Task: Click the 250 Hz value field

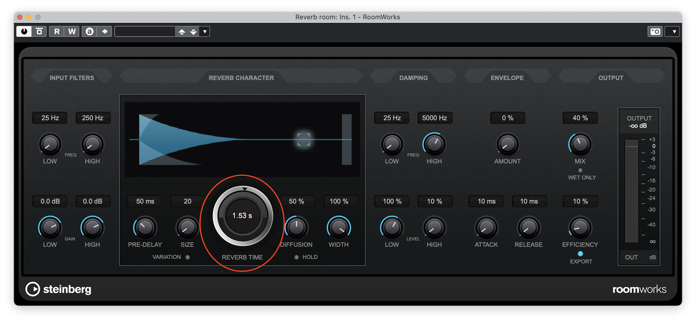Action: click(92, 118)
